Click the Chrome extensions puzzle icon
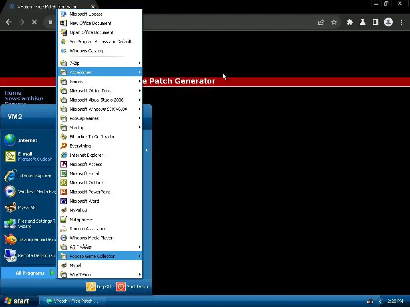 (350, 22)
